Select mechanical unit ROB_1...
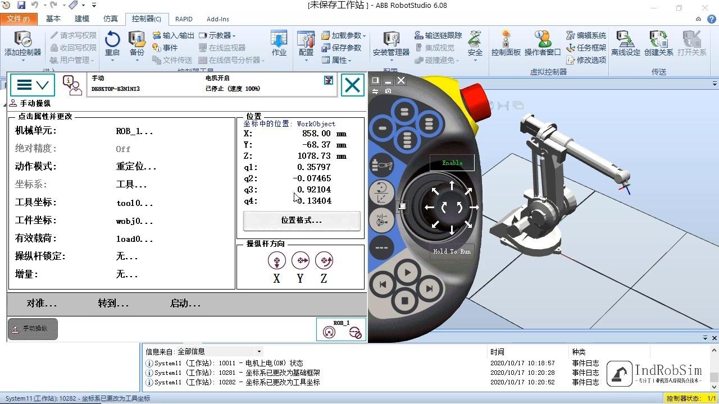This screenshot has height=404, width=719. (x=135, y=131)
